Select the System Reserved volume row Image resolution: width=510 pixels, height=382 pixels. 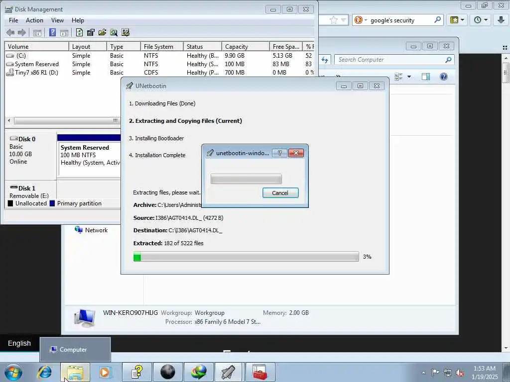click(159, 64)
